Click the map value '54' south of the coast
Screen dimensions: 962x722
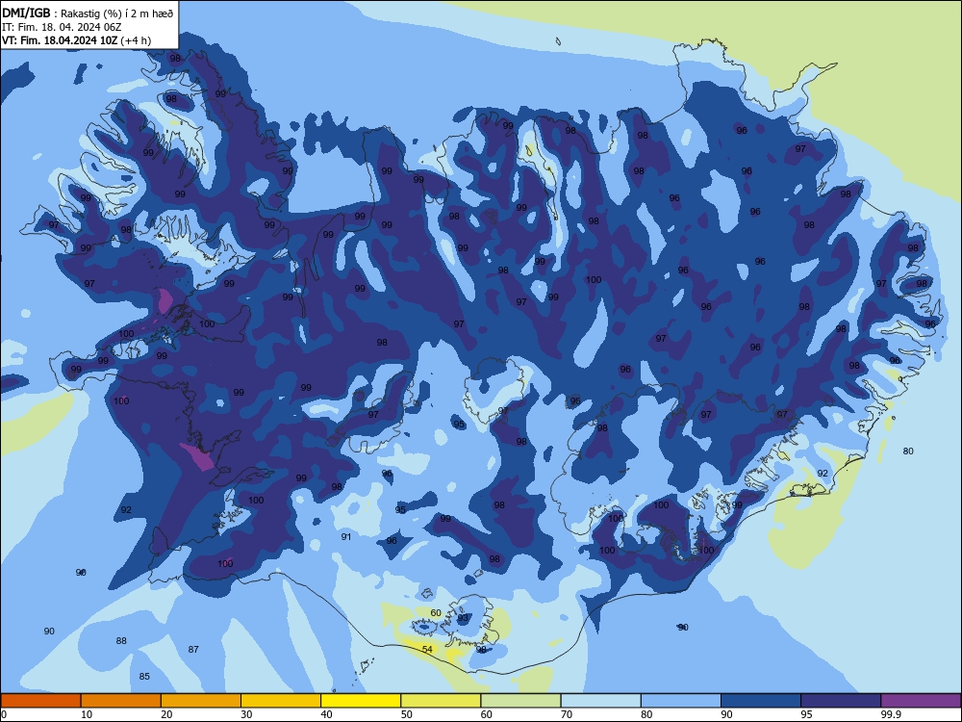(x=428, y=649)
